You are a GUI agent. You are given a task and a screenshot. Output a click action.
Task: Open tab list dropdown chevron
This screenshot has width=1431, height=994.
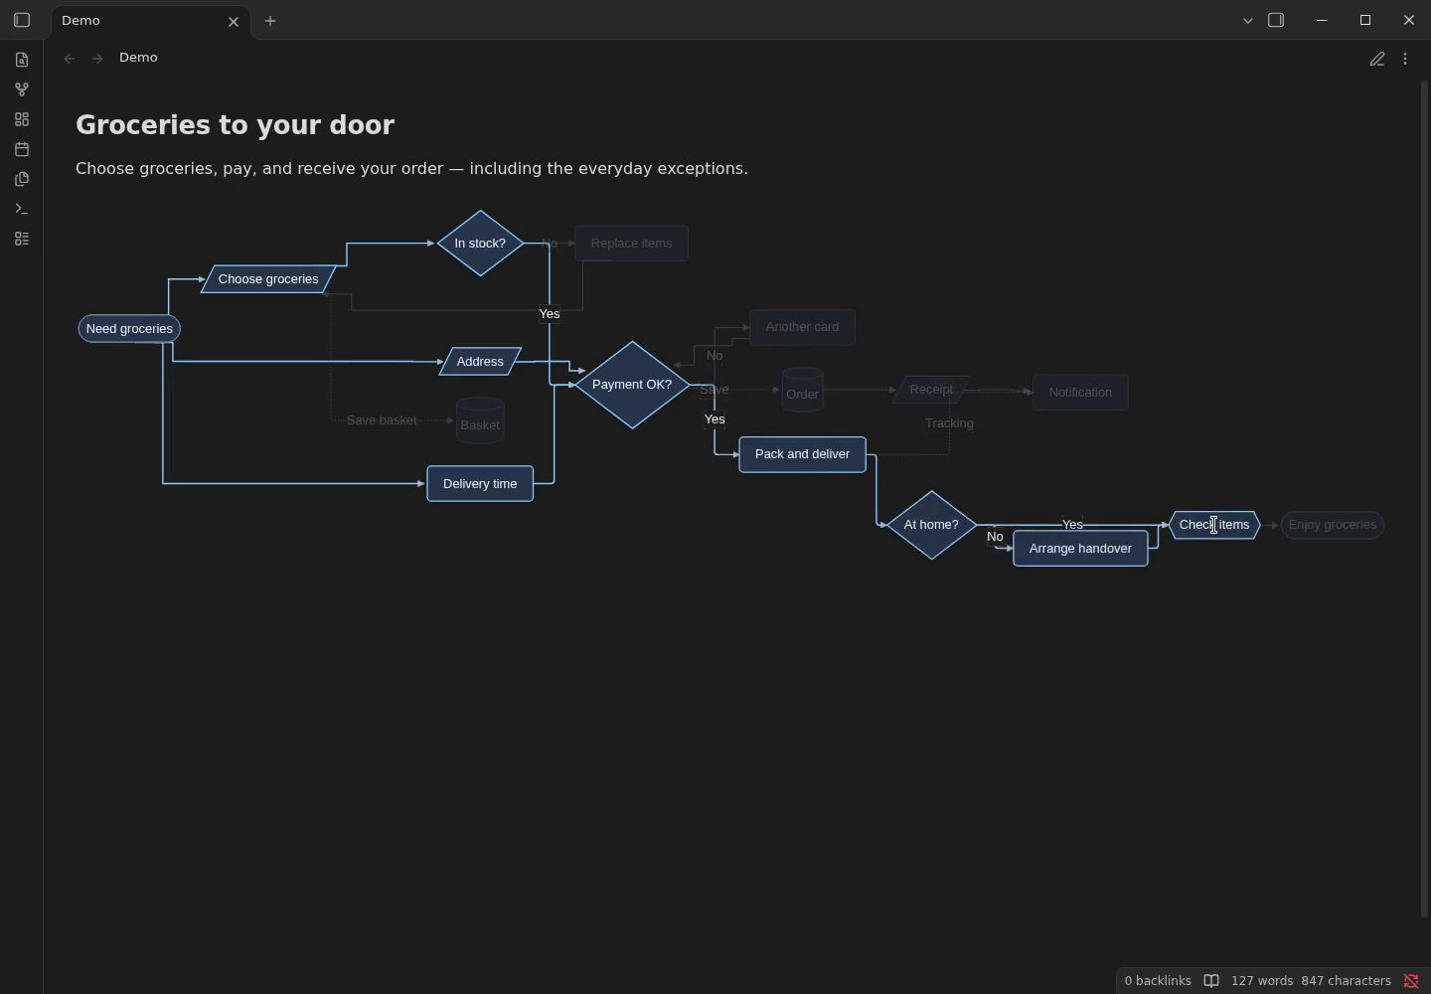[1248, 20]
